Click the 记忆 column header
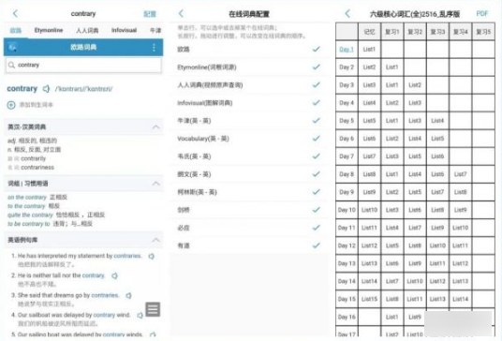This screenshot has width=502, height=341. pyautogui.click(x=369, y=31)
